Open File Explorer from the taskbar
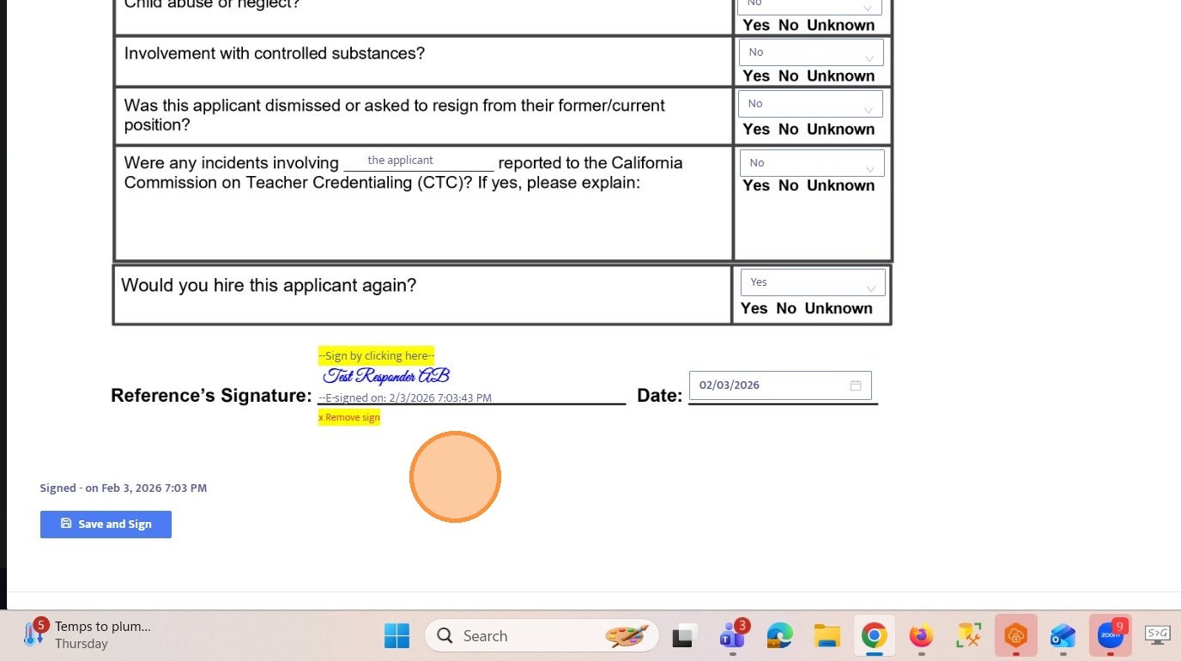 tap(827, 636)
